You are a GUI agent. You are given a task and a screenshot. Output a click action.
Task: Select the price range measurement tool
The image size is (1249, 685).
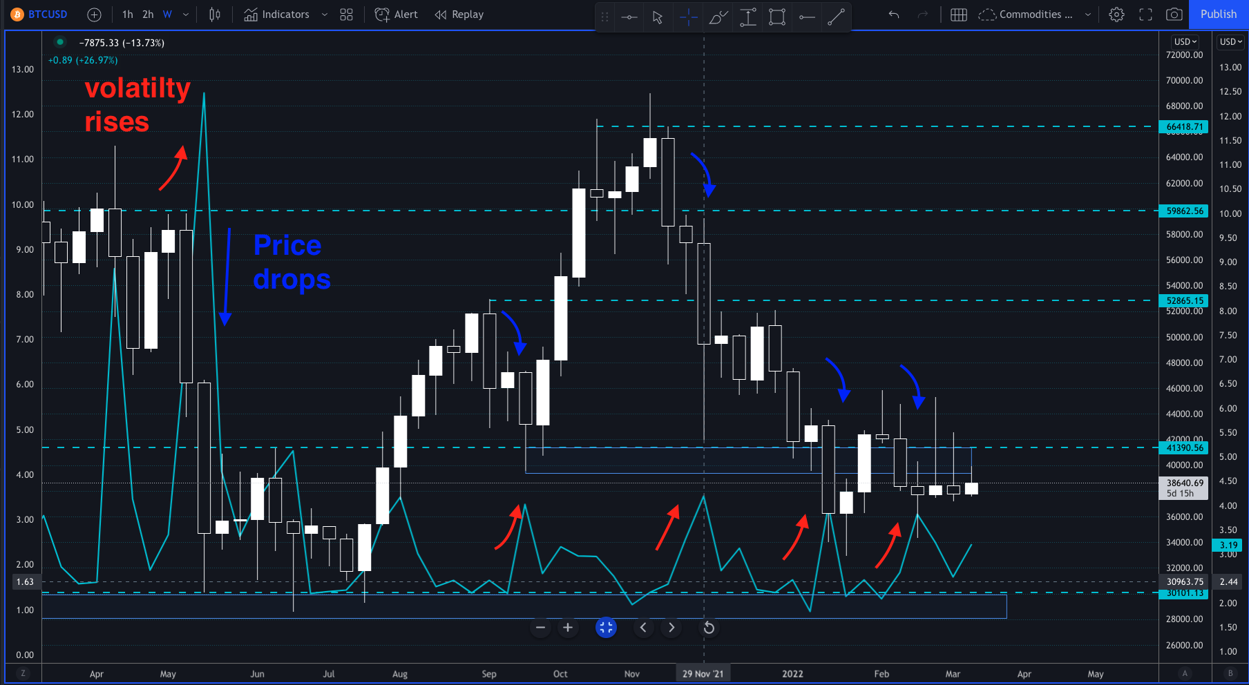point(747,17)
